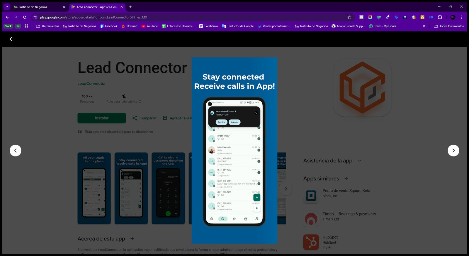Open the Extensions puzzle menu

pyautogui.click(x=440, y=17)
